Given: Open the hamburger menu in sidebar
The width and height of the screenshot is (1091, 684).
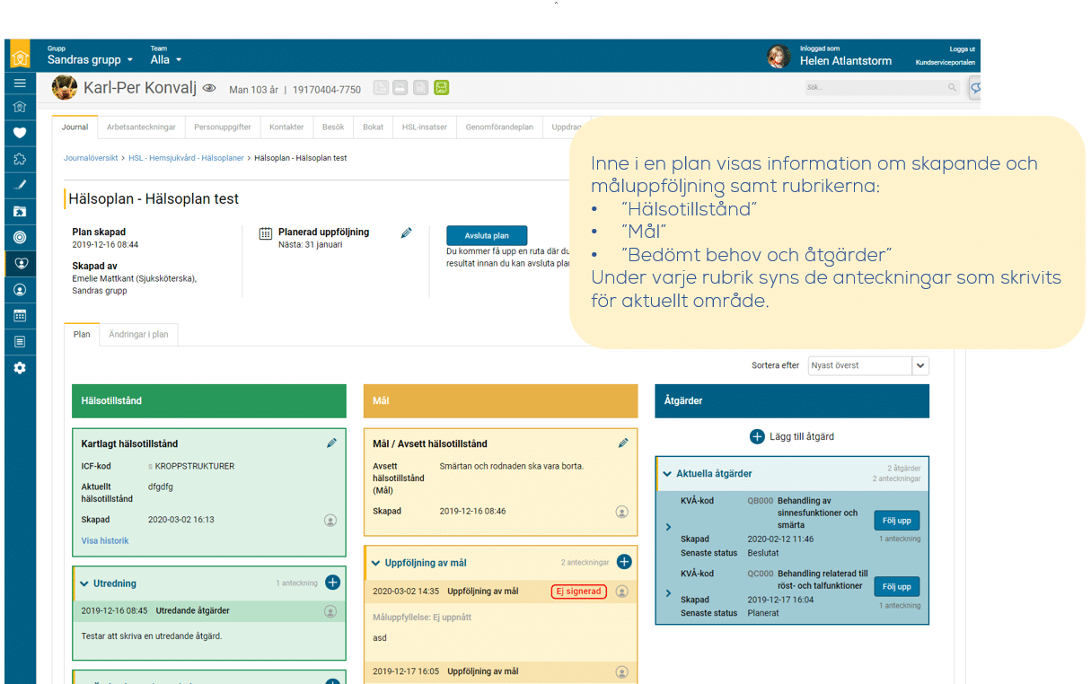Looking at the screenshot, I should (x=20, y=83).
